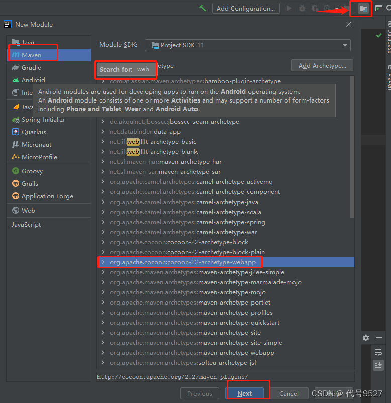391x403 pixels.
Task: Select the JavaScript module type
Action: (49, 225)
